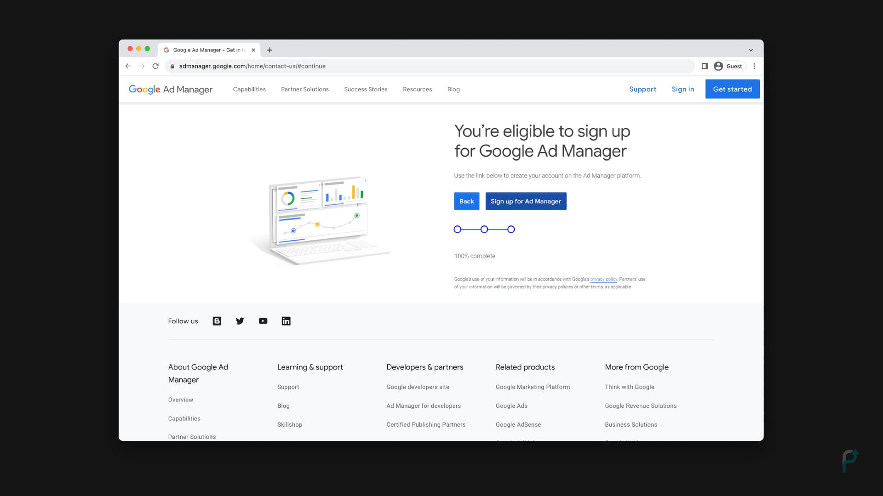Click the YouTube icon in Follow us section
Image resolution: width=883 pixels, height=496 pixels.
263,321
